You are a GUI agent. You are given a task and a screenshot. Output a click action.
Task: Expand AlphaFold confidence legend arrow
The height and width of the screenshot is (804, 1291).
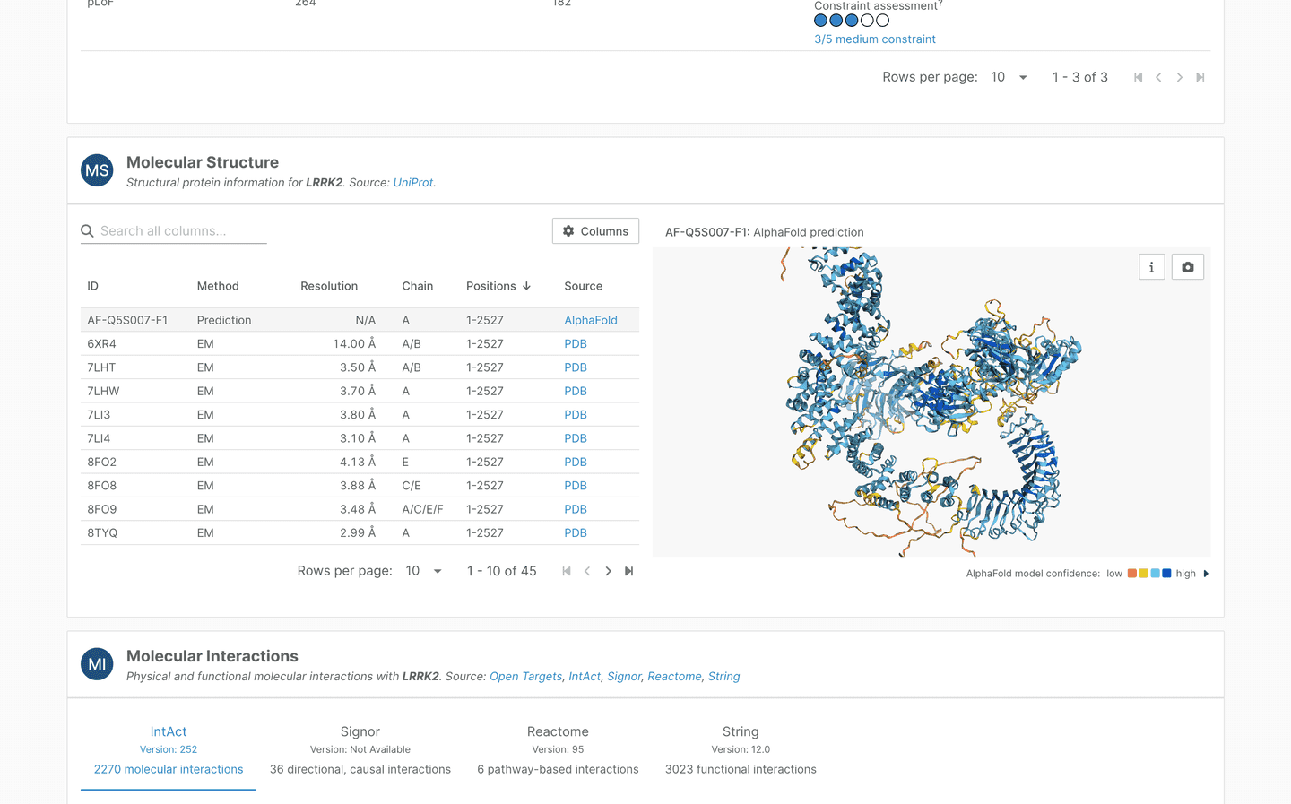pyautogui.click(x=1206, y=574)
